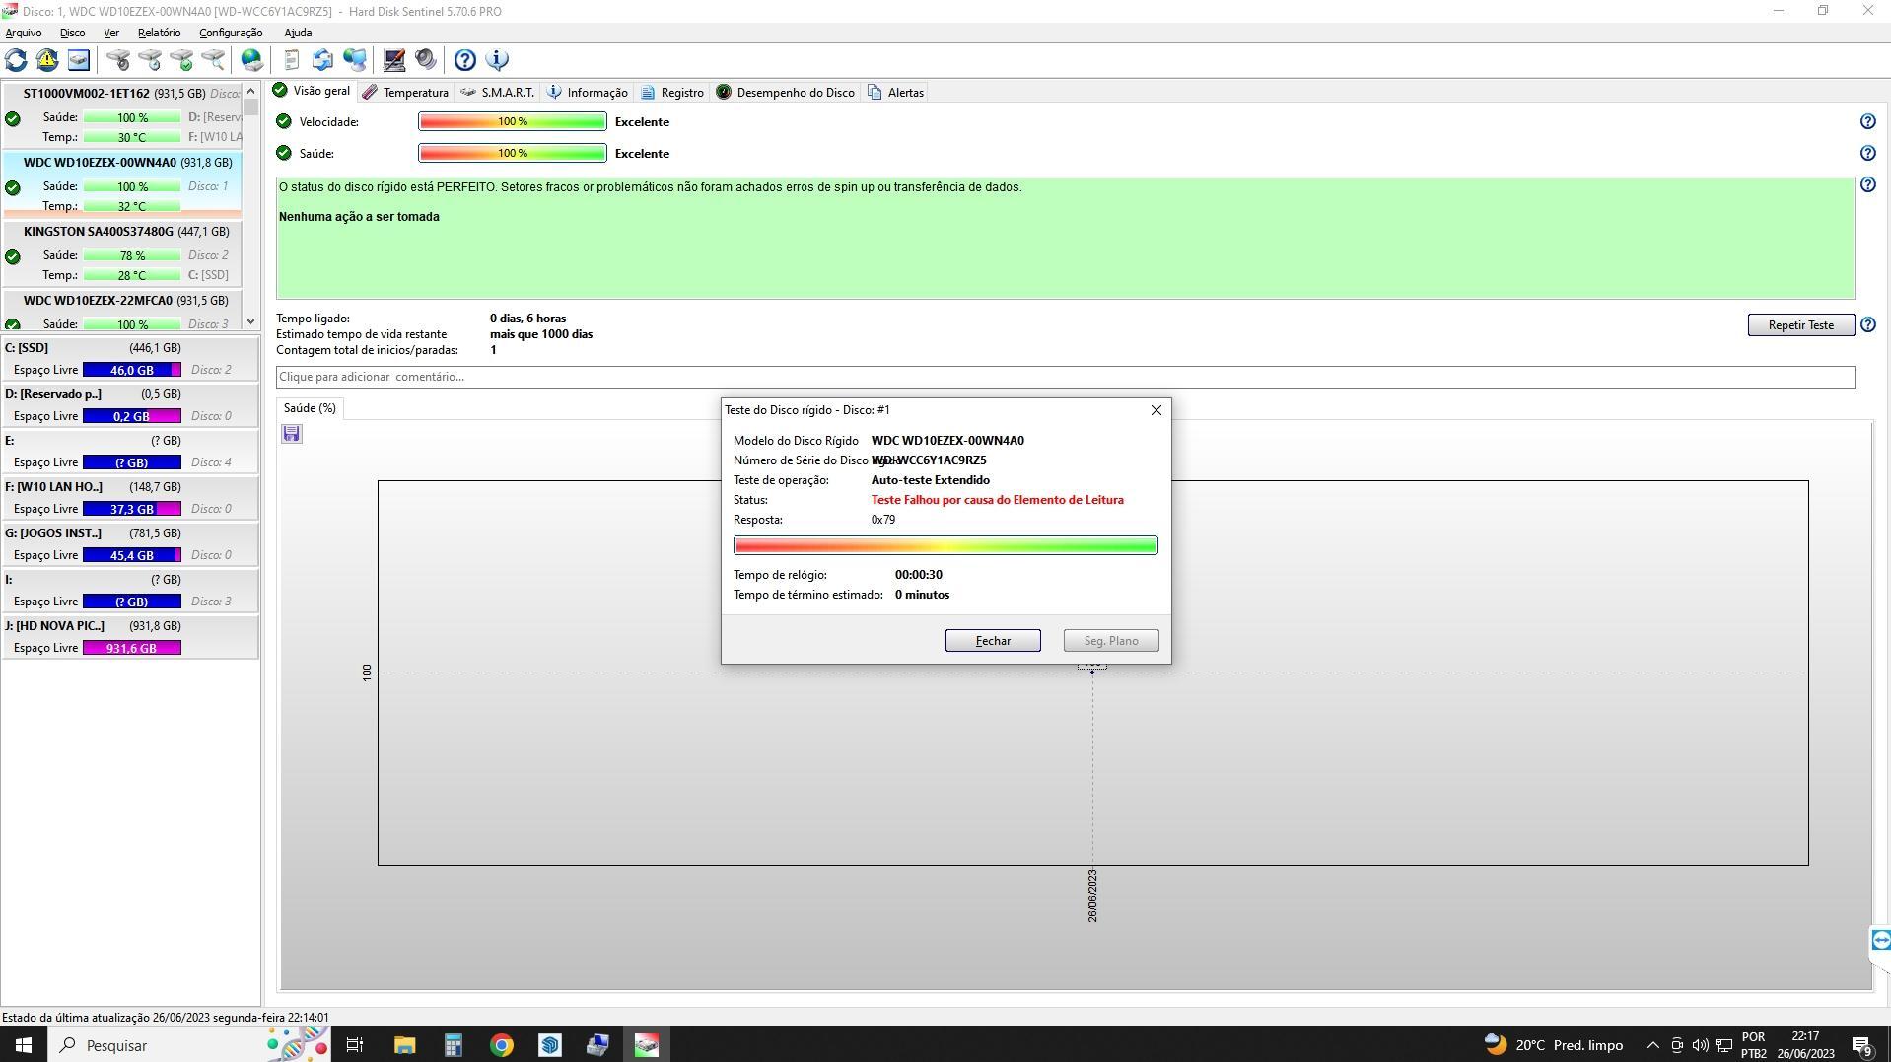The width and height of the screenshot is (1891, 1062).
Task: Switch to the Alertas tab
Action: 895,93
